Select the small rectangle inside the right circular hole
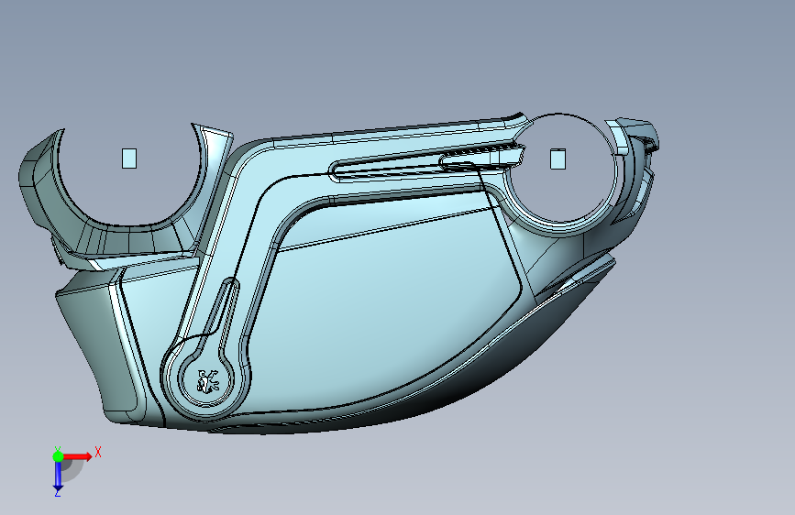 click(558, 159)
